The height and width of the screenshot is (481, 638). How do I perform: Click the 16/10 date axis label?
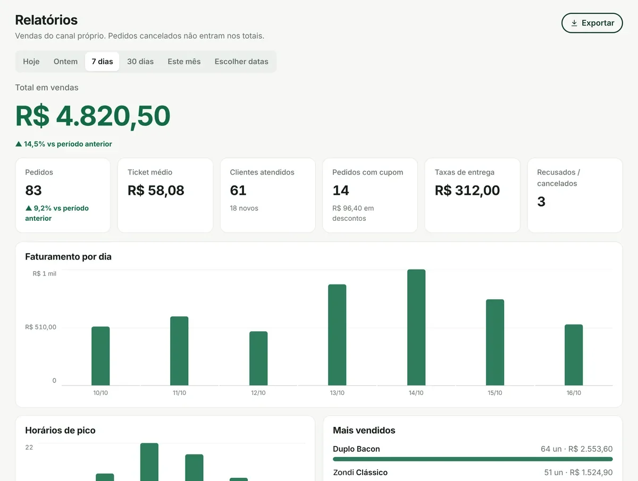(x=574, y=393)
